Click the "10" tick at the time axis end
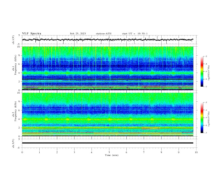Screen dimensions: 221x171 (x=196, y=152)
